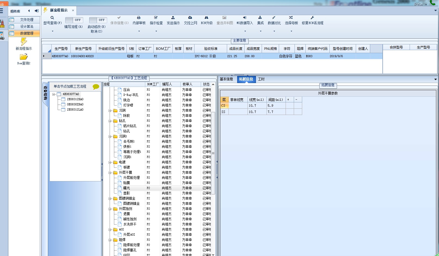Click the hamburger menu icon
The width and height of the screenshot is (439, 256).
2,11
